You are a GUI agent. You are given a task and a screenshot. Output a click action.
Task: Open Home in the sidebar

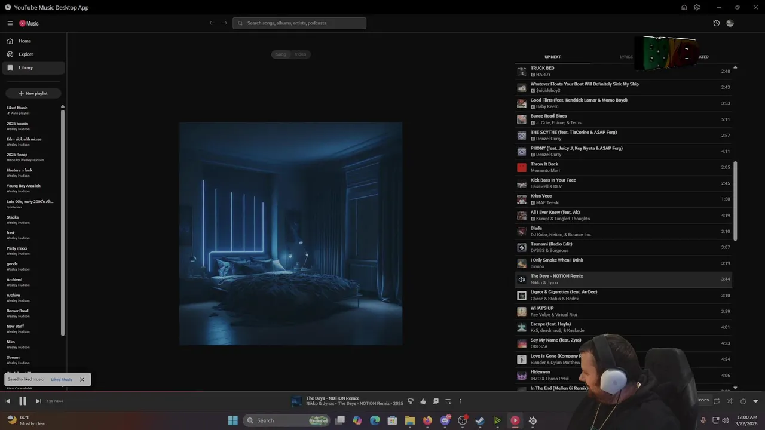(x=33, y=41)
